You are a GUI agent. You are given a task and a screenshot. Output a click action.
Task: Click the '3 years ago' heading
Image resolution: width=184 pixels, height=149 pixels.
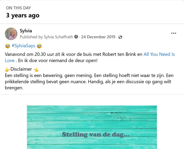click(x=23, y=15)
